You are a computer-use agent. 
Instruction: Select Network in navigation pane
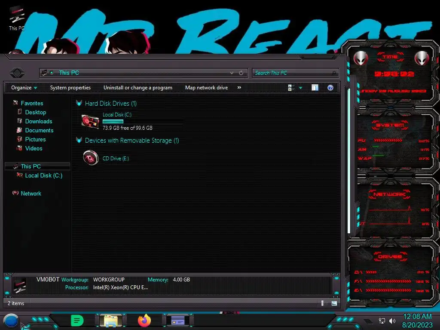click(x=31, y=193)
